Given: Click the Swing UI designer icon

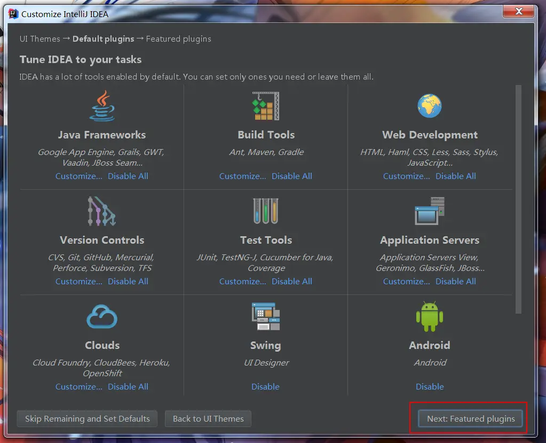Looking at the screenshot, I should pos(266,316).
